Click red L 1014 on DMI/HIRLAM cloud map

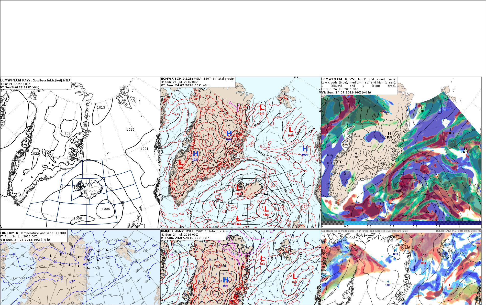click(x=423, y=261)
